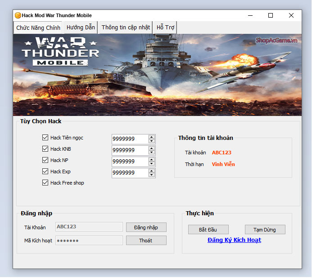The image size is (312, 278).
Task: Close the Hack Mod War Thunder window
Action: click(291, 15)
